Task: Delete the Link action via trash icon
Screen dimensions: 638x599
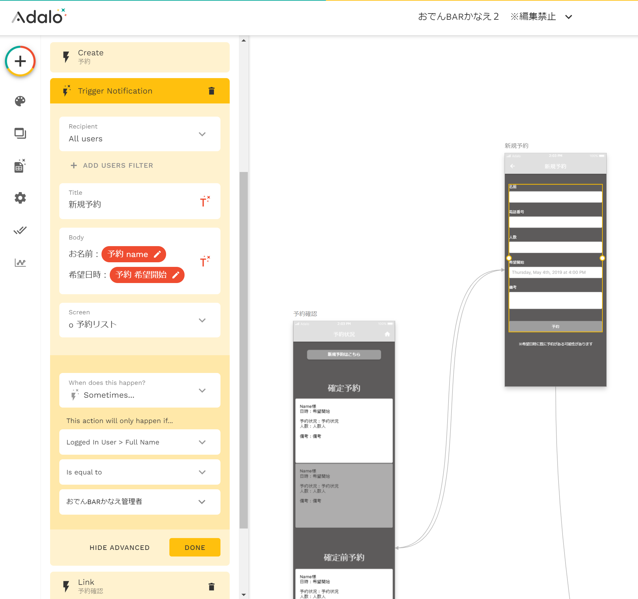Action: [212, 586]
